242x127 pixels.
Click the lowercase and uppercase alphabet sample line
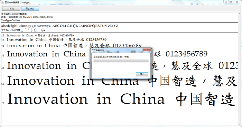pyautogui.click(x=59, y=26)
